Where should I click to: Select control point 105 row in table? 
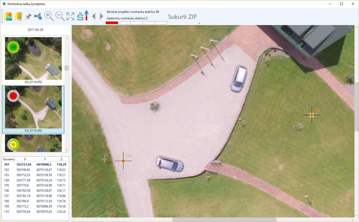tap(35, 185)
